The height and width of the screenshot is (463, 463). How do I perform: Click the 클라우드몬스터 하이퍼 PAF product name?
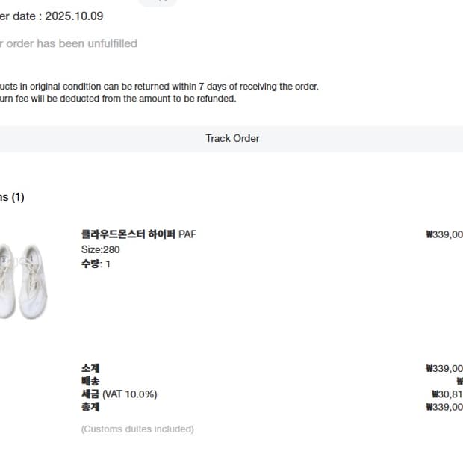click(139, 234)
